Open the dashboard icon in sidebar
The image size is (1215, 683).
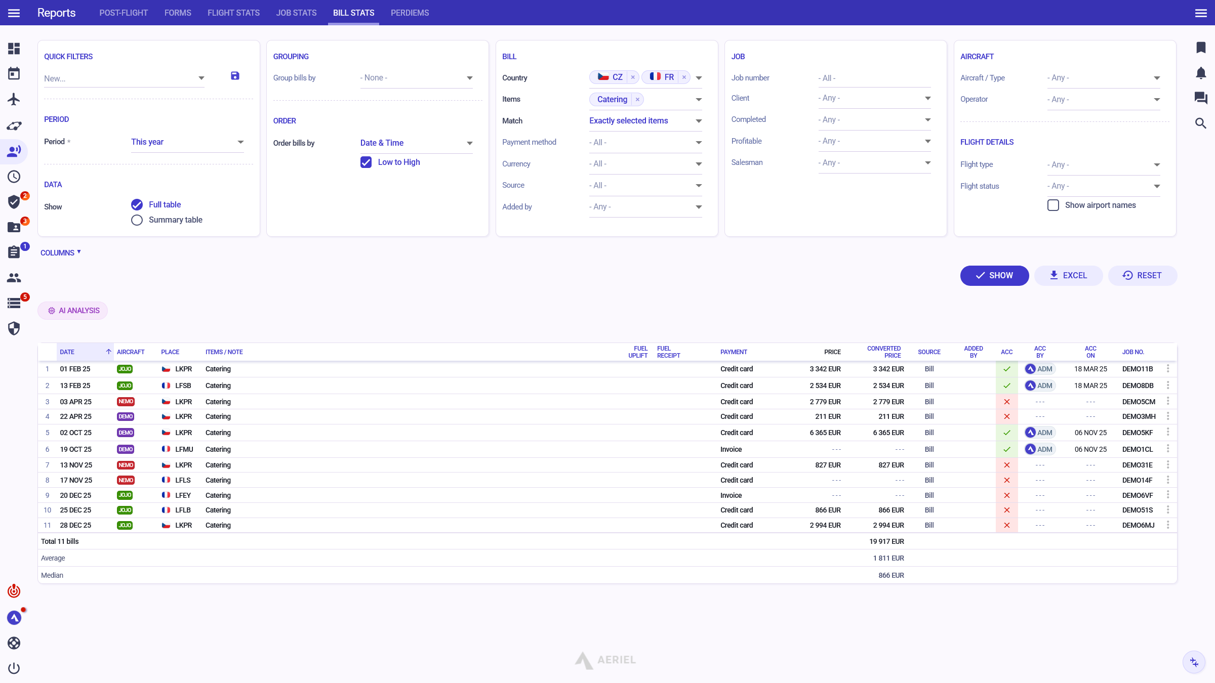14,49
